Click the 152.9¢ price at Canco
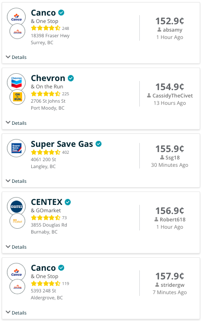204x321 pixels. [x=170, y=21]
